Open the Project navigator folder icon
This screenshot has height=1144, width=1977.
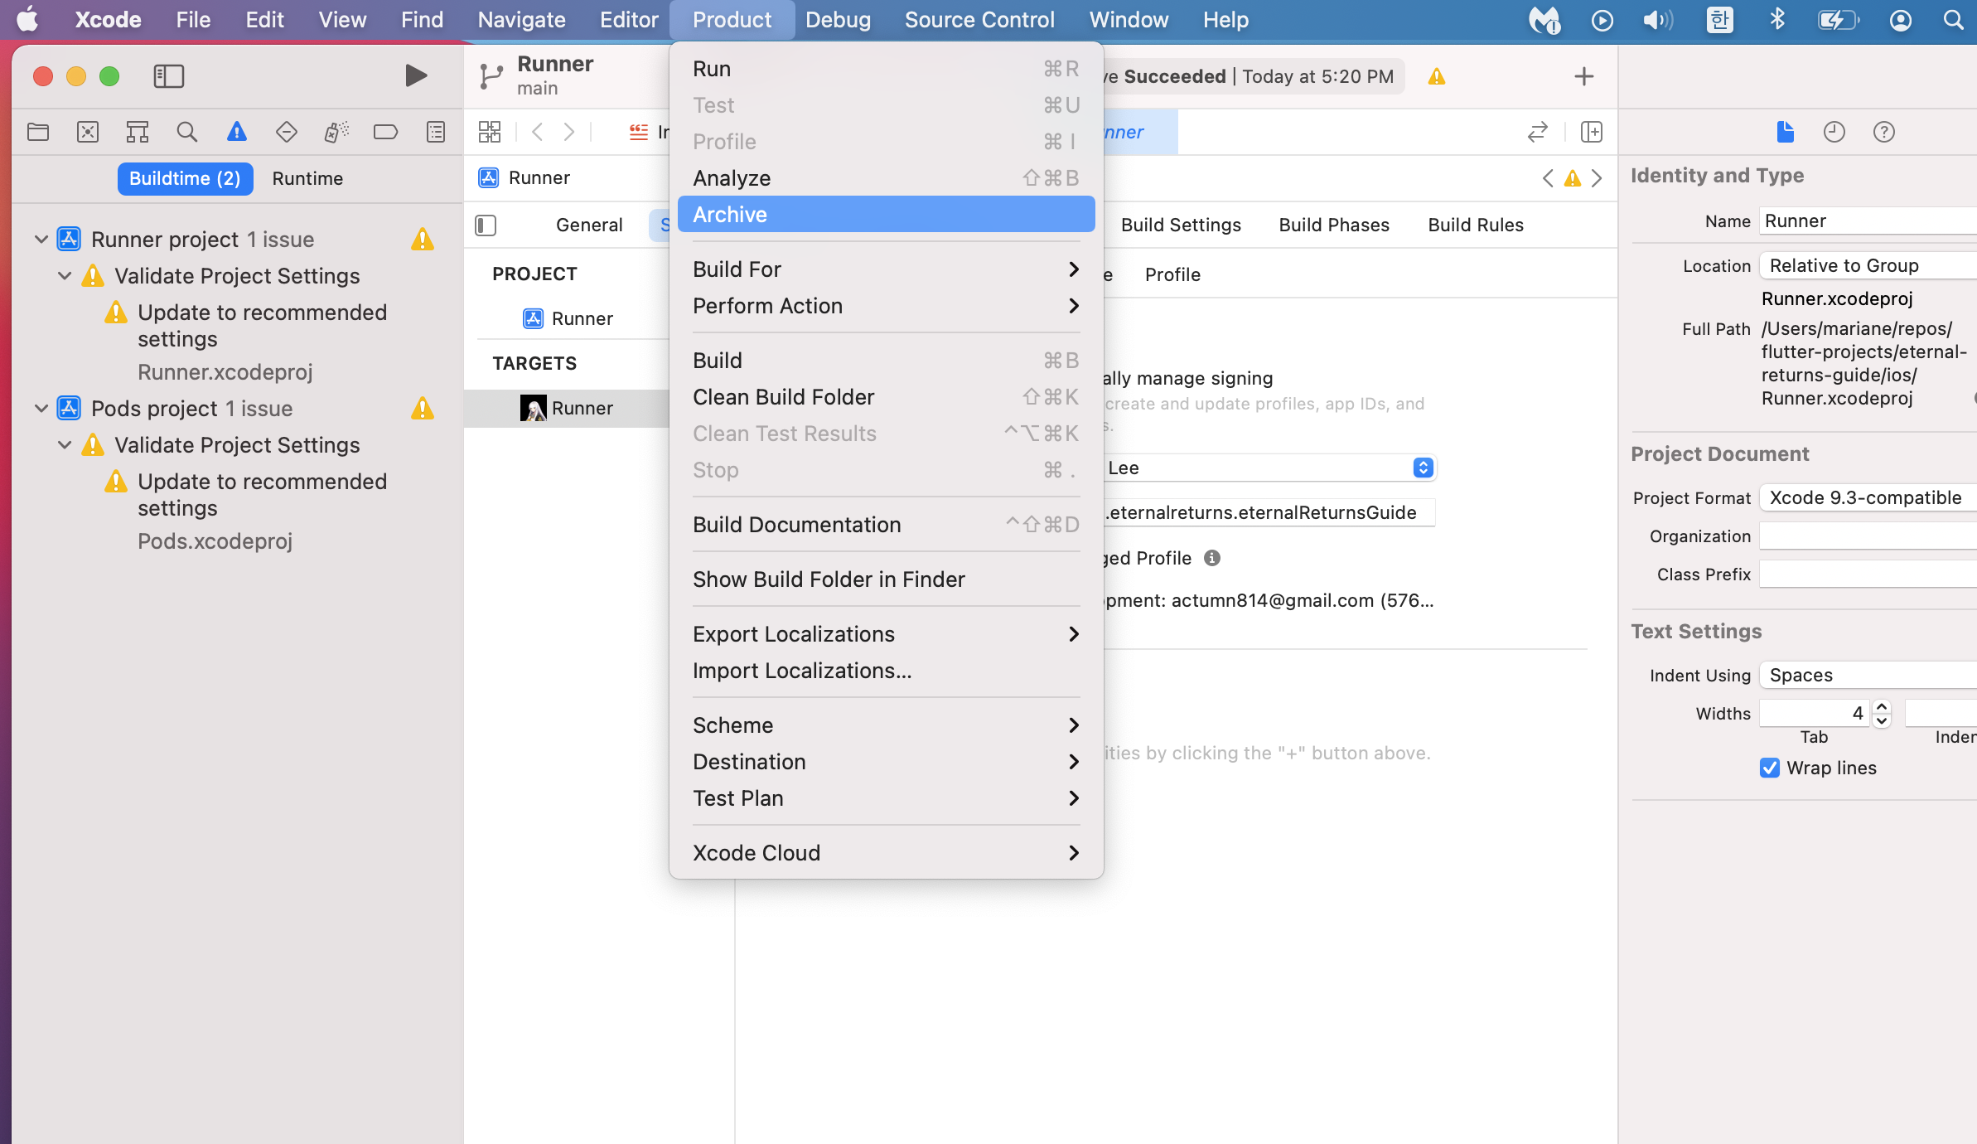coord(38,132)
